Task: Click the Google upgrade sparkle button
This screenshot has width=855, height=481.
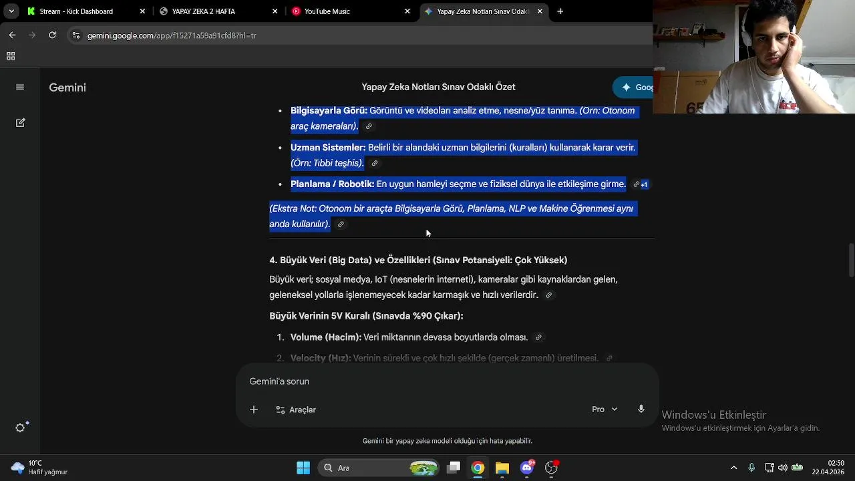Action: click(x=633, y=88)
